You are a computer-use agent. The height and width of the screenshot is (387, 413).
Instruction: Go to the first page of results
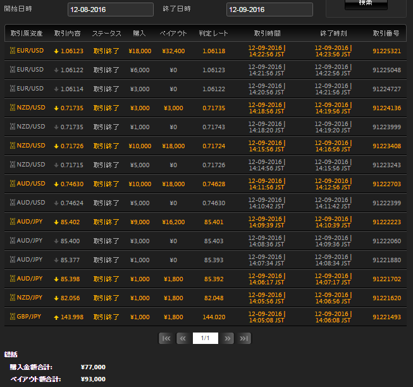(166, 338)
